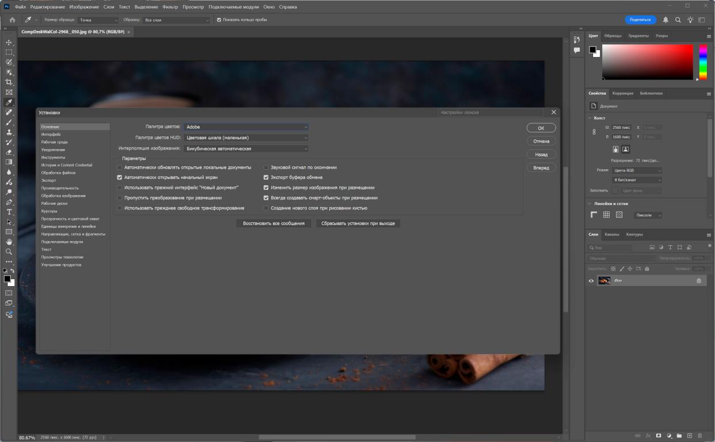Open the "Цвета RGB" mode dropdown
Image resolution: width=715 pixels, height=442 pixels.
pyautogui.click(x=637, y=171)
